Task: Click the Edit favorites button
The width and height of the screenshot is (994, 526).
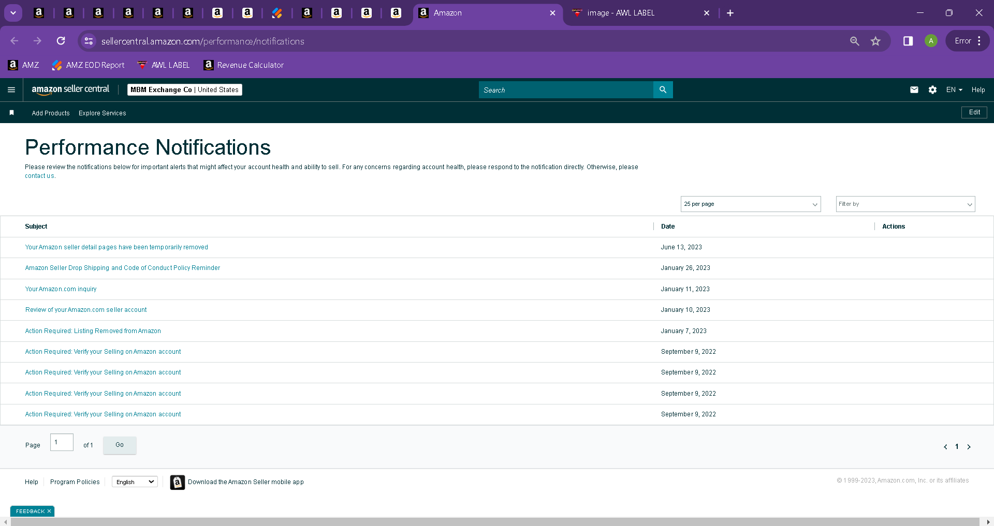Action: (974, 112)
